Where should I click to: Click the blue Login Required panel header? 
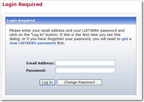click(71, 20)
